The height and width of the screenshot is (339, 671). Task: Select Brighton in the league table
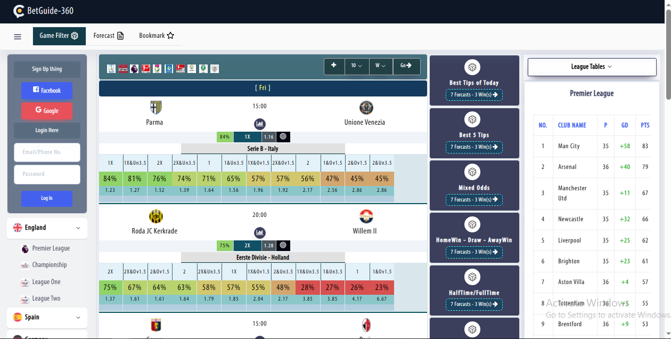(569, 261)
